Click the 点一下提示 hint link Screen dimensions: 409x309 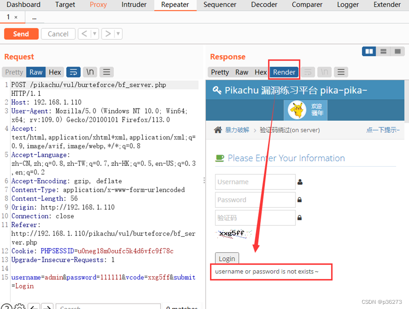pos(383,130)
